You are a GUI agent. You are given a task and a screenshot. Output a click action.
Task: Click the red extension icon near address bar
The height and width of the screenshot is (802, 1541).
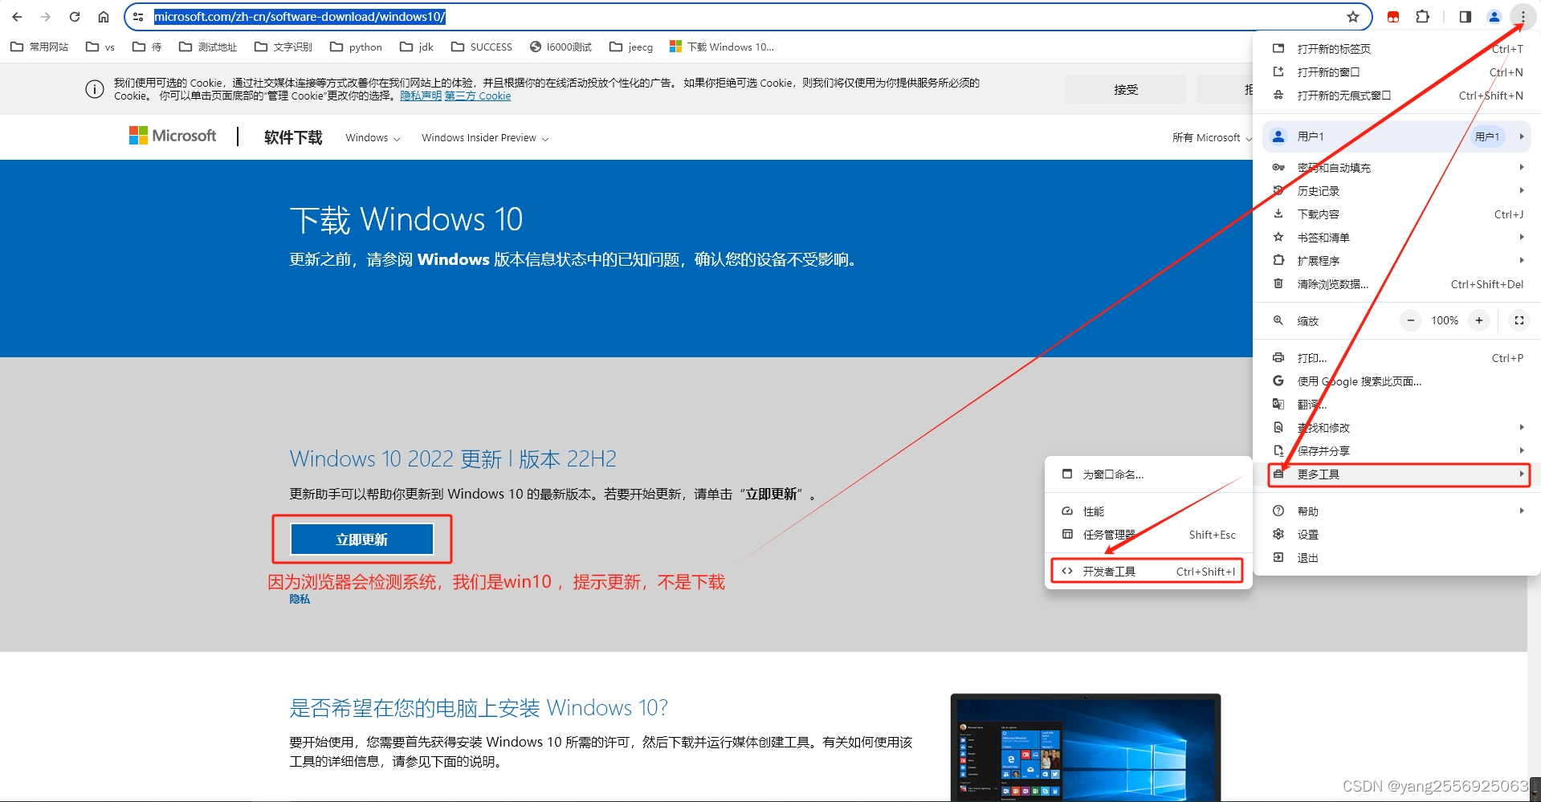pyautogui.click(x=1392, y=16)
